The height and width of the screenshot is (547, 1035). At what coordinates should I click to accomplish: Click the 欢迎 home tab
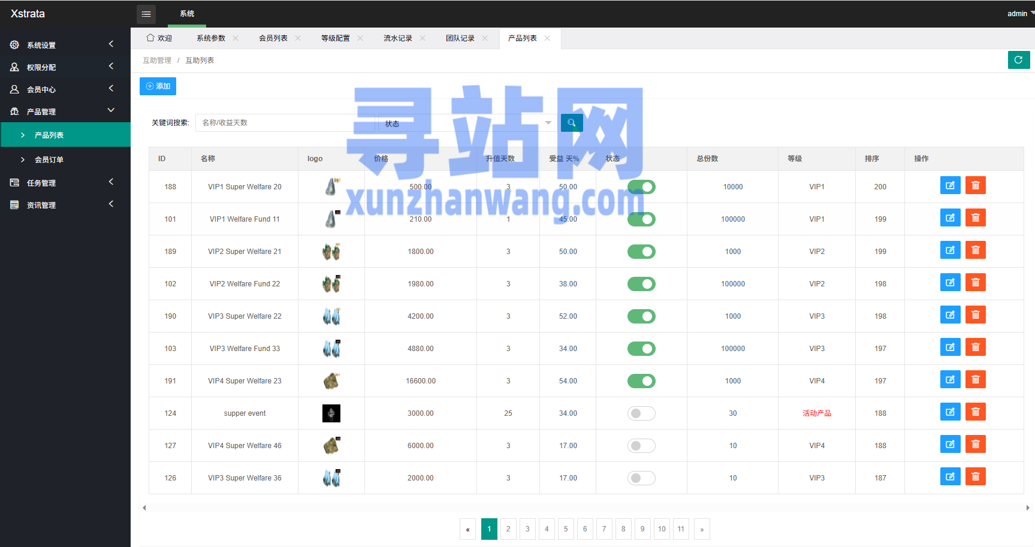click(159, 38)
